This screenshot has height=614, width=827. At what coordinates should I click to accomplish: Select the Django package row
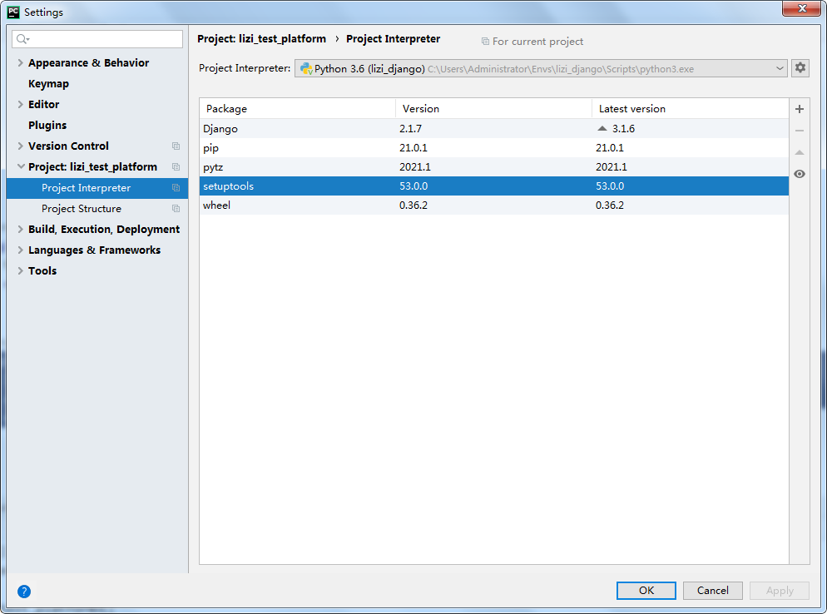[x=494, y=128]
